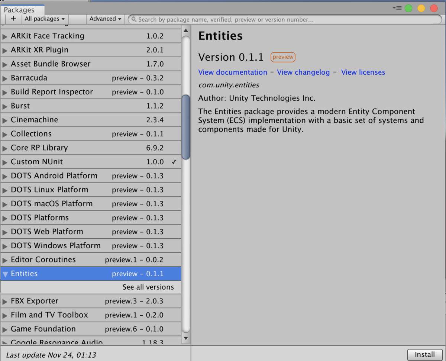Collapse the Entities package arrow
446x361 pixels.
[x=5, y=274]
